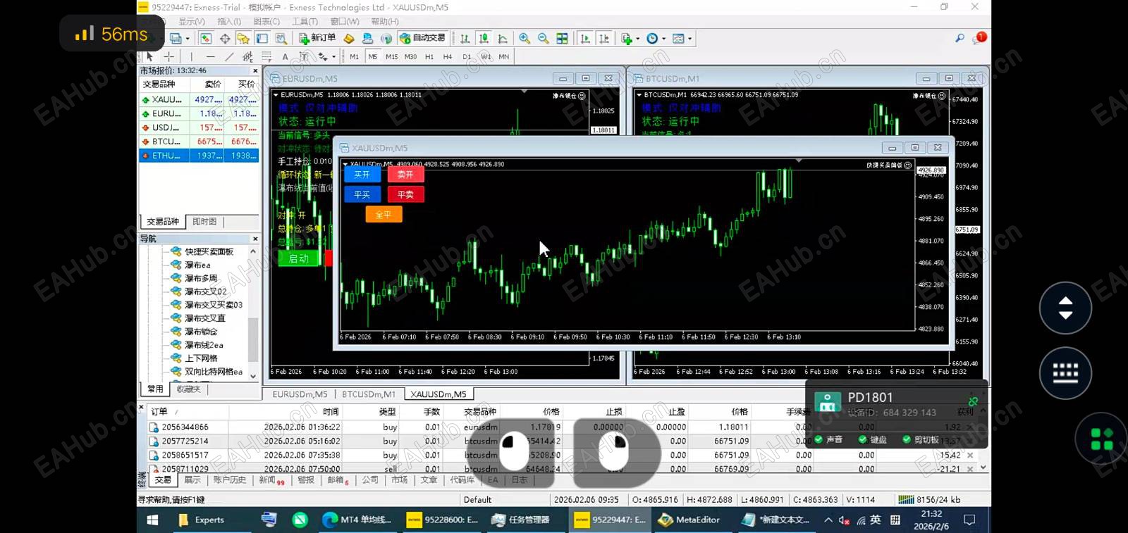Screen dimensions: 1128x533
Task: Pick the trendline drawing tool
Action: tap(229, 56)
